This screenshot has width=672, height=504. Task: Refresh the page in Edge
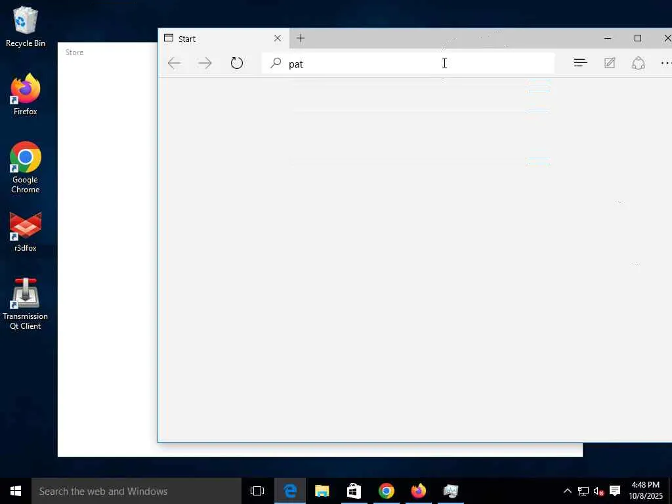(x=236, y=64)
